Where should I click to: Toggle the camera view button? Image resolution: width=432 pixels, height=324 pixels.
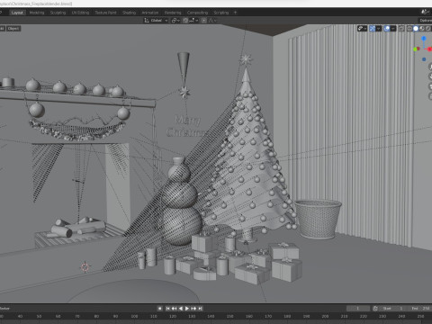[430, 86]
